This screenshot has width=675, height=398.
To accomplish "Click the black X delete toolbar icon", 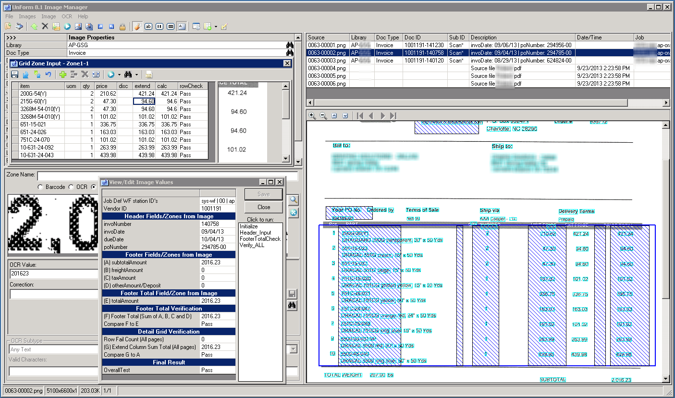I will (45, 26).
